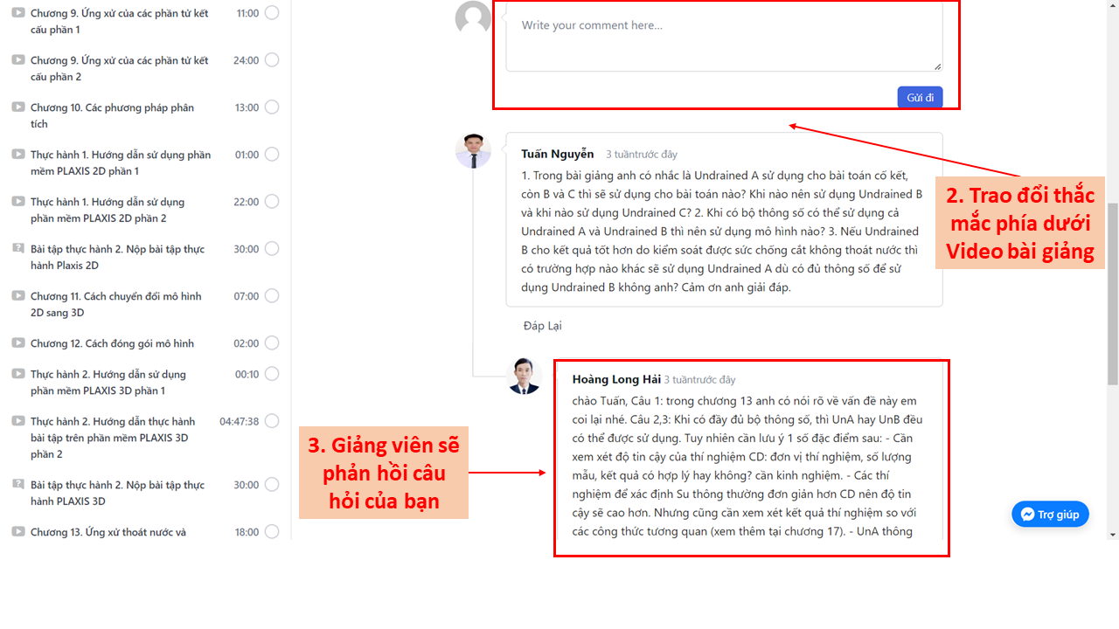Toggle completion circle for Chương 13
1119x629 pixels.
pos(272,531)
